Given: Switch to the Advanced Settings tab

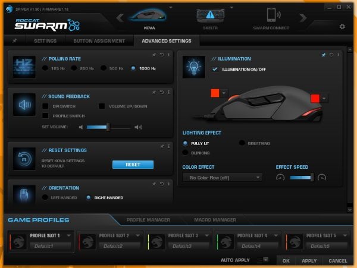Looking at the screenshot, I should [167, 41].
